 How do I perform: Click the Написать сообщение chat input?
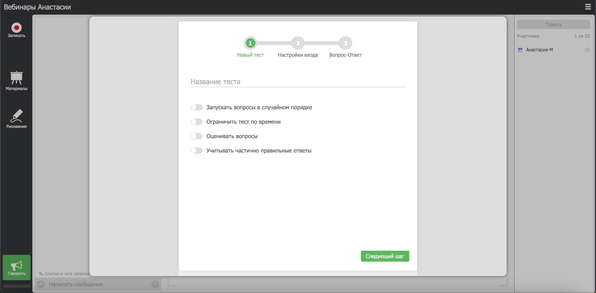(x=99, y=284)
